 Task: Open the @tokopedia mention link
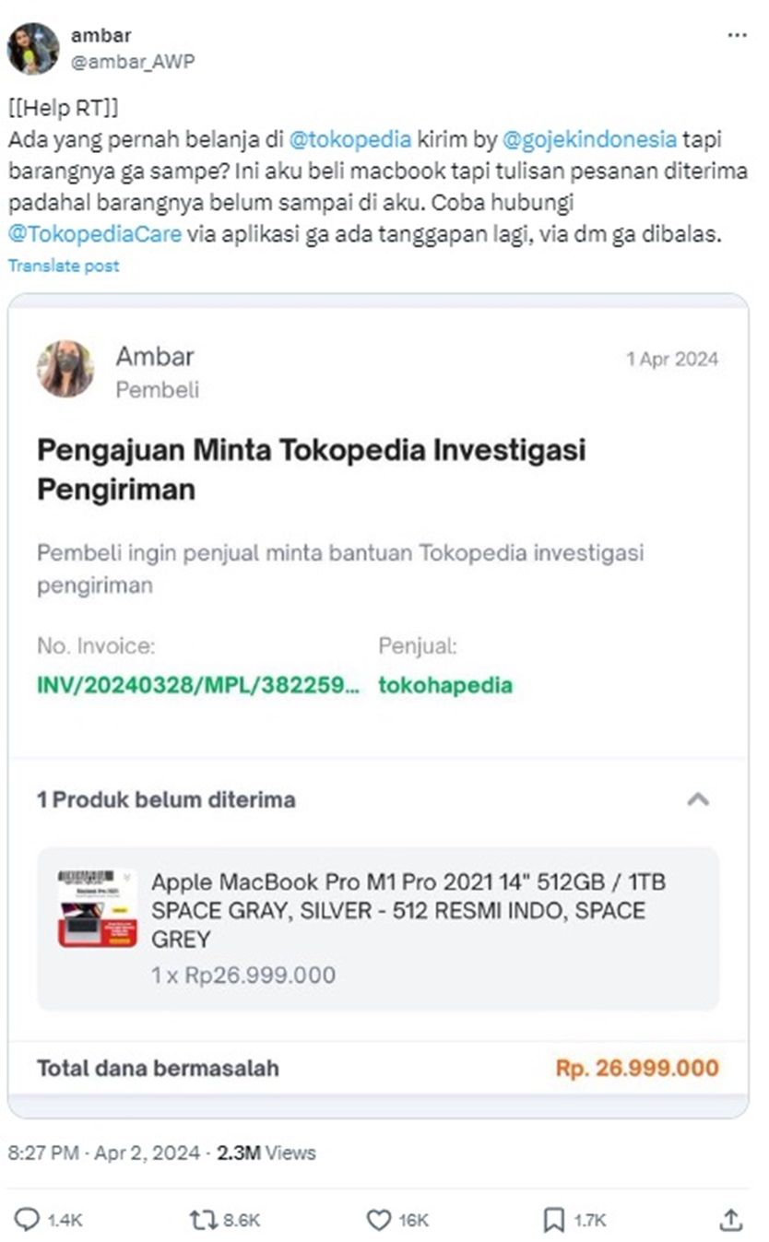pos(349,140)
